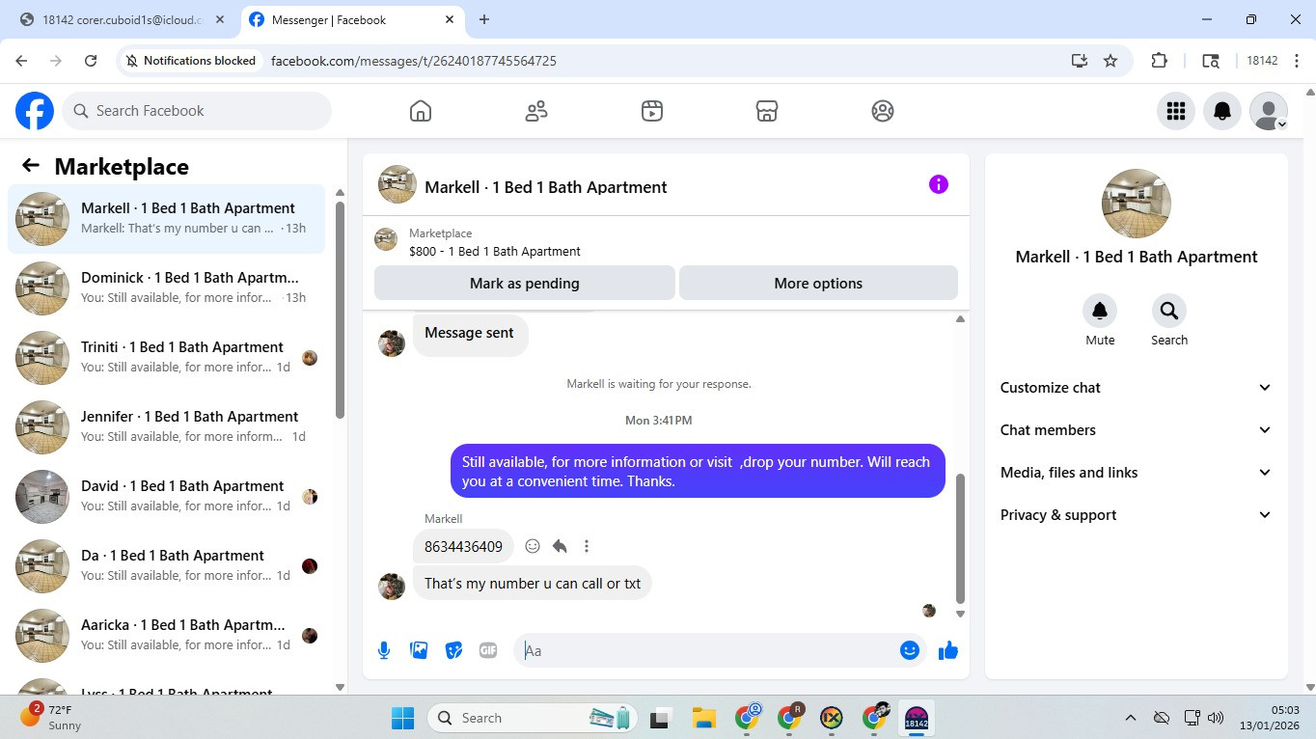Open the Menu grid icon
This screenshot has width=1316, height=739.
(x=1175, y=111)
